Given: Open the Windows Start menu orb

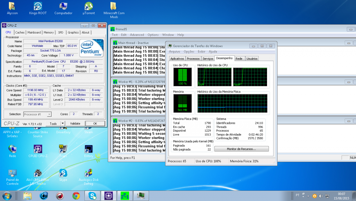Looking at the screenshot, I should coord(7,196).
